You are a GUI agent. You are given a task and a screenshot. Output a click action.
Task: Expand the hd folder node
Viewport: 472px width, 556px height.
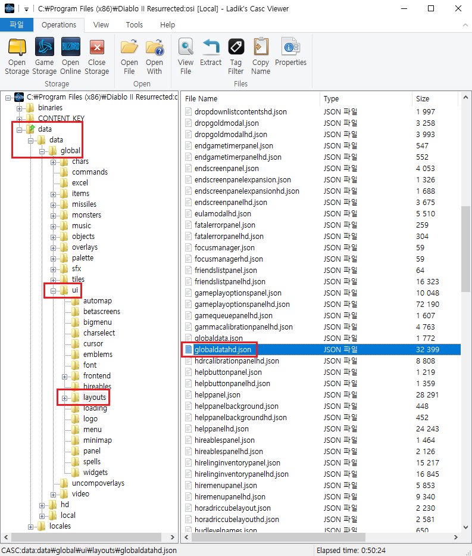(x=42, y=506)
